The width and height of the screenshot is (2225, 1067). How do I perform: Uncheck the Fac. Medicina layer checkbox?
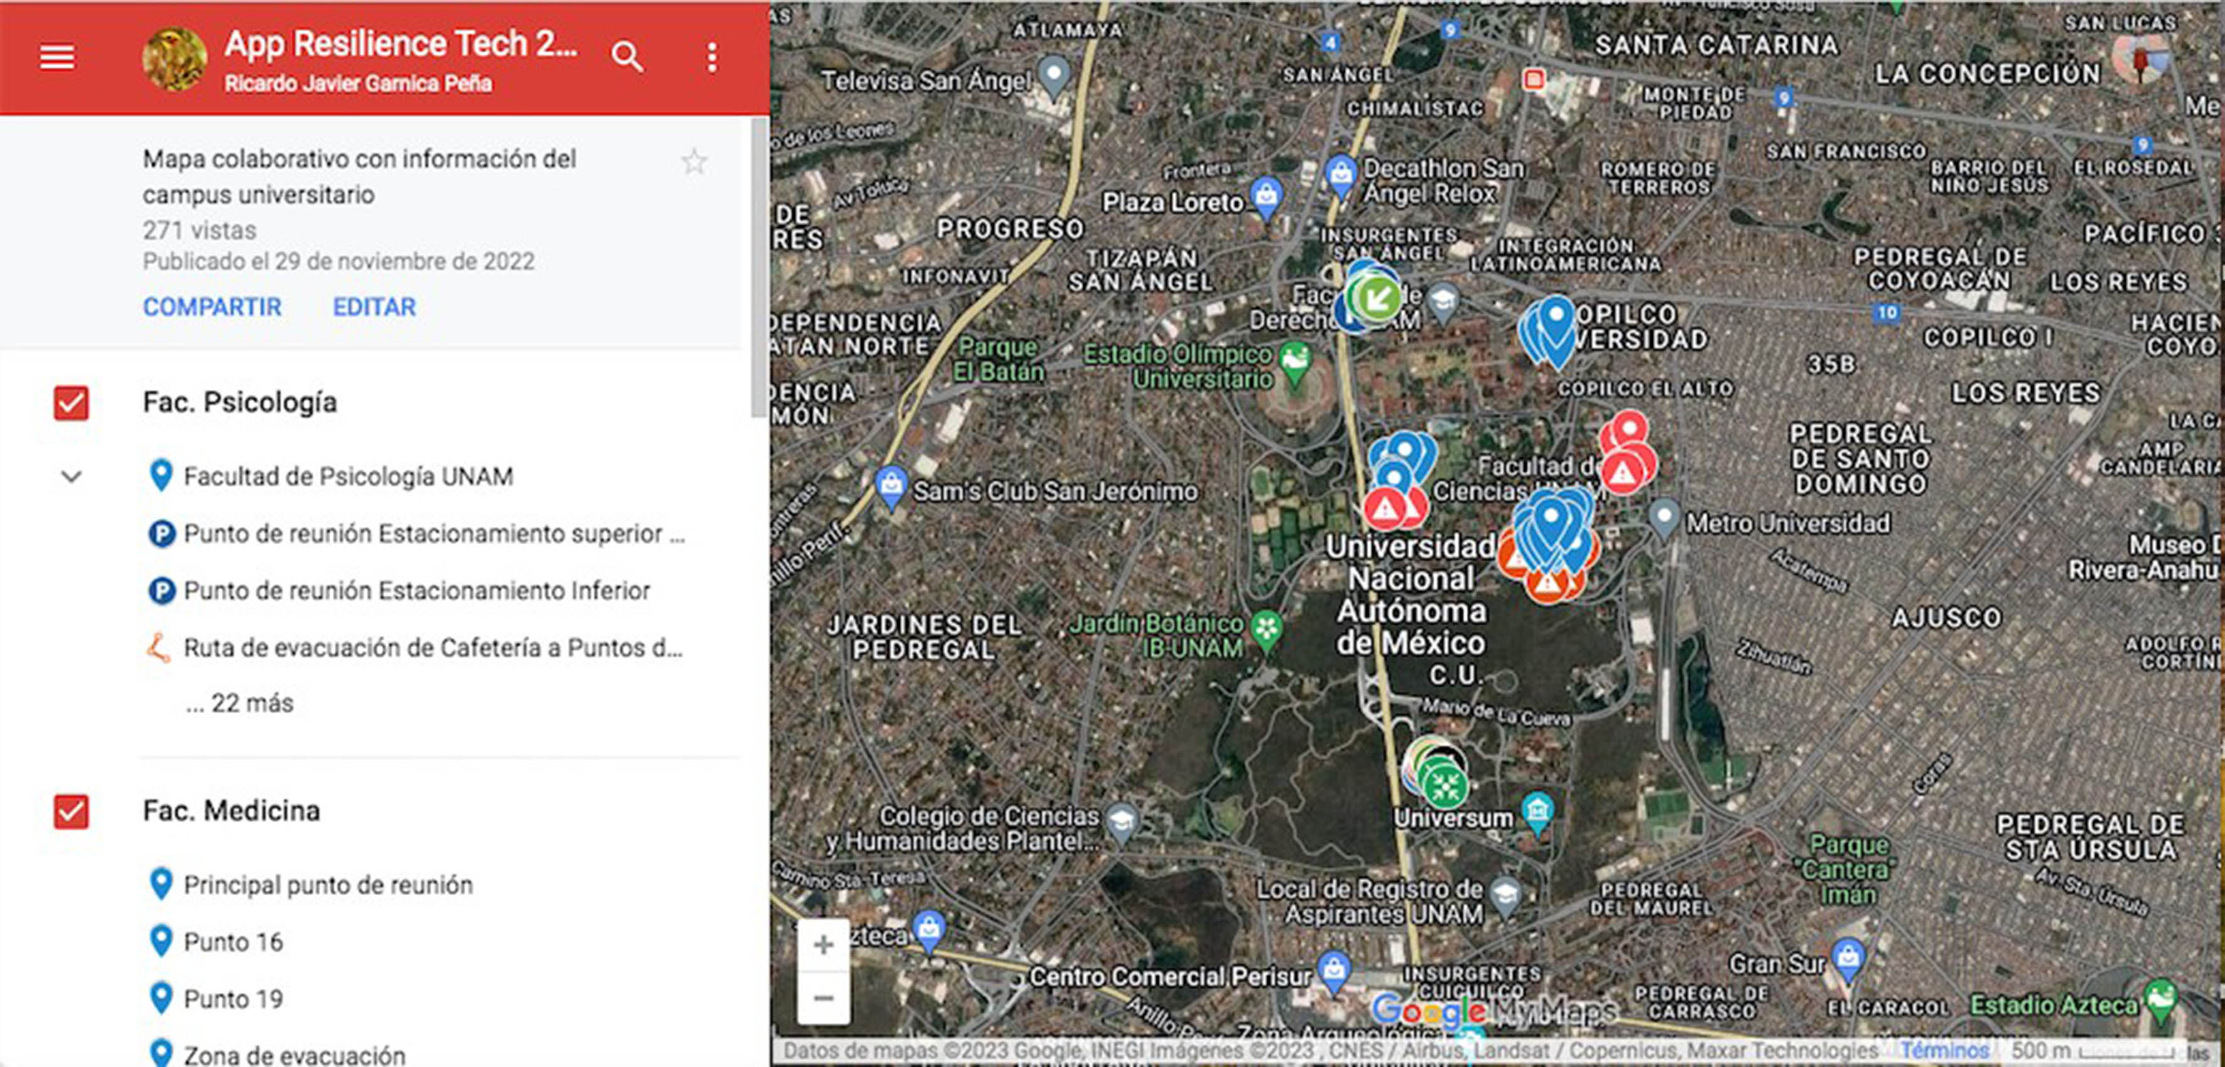pos(71,812)
